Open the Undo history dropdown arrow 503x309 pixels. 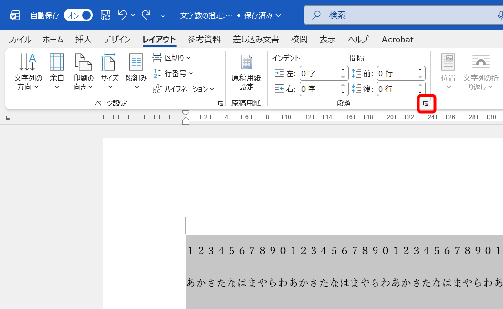click(133, 15)
